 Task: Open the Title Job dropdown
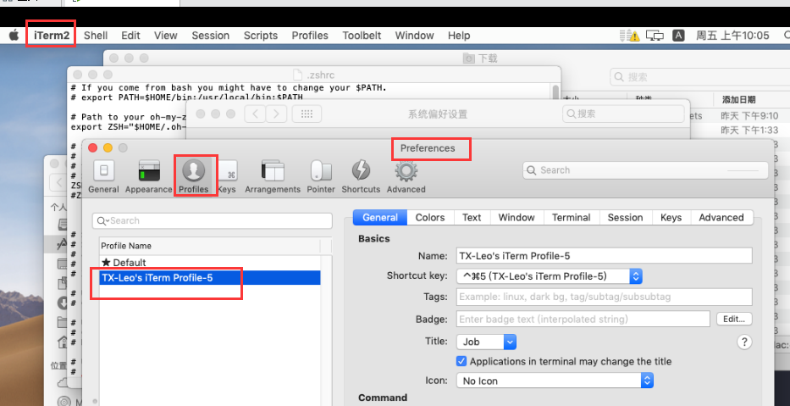click(x=486, y=342)
